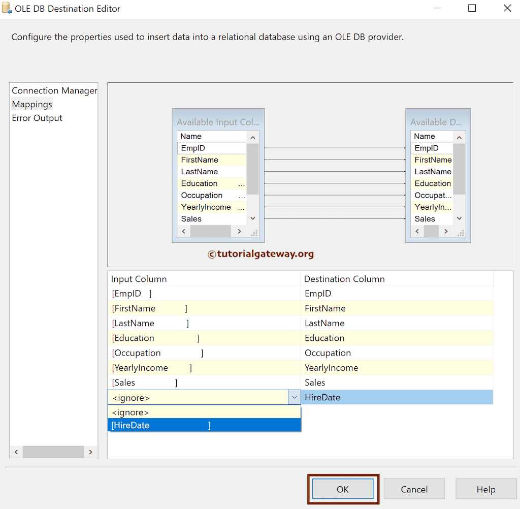Click the database icon in the title bar
Screen dimensions: 520x509
(7, 8)
